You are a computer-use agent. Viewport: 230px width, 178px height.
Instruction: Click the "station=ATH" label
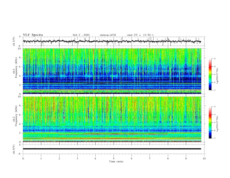tap(108, 35)
